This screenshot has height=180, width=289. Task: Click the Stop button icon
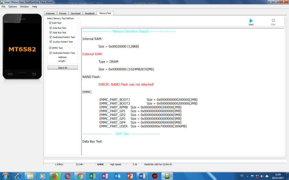273,20
